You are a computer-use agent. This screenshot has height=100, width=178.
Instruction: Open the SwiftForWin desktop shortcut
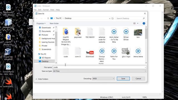click(8, 83)
